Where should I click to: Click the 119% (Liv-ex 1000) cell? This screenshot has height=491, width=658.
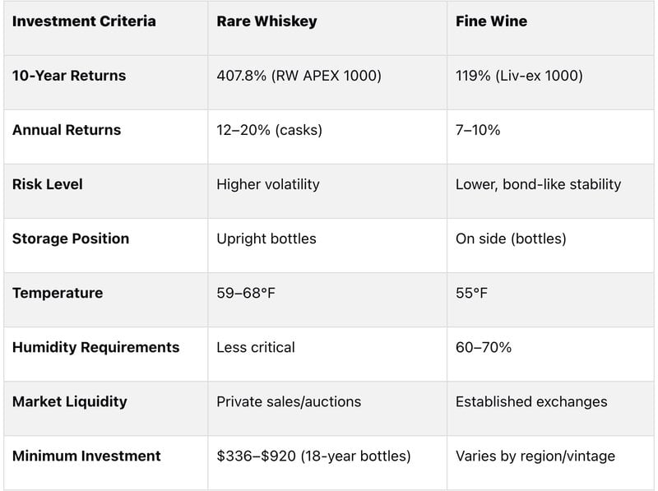[519, 76]
